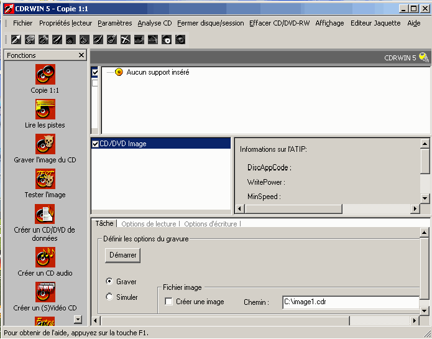The height and width of the screenshot is (339, 432).
Task: Open the Editeur Jaquette menu
Action: pos(375,23)
